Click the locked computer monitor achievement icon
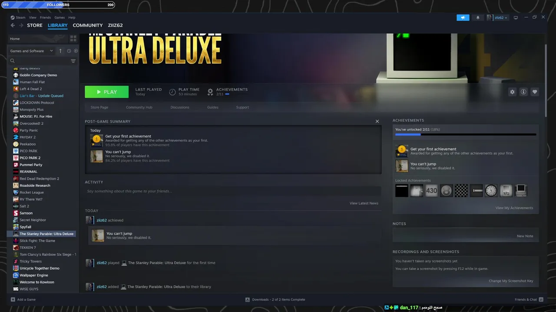This screenshot has width=556, height=312. coord(521,191)
